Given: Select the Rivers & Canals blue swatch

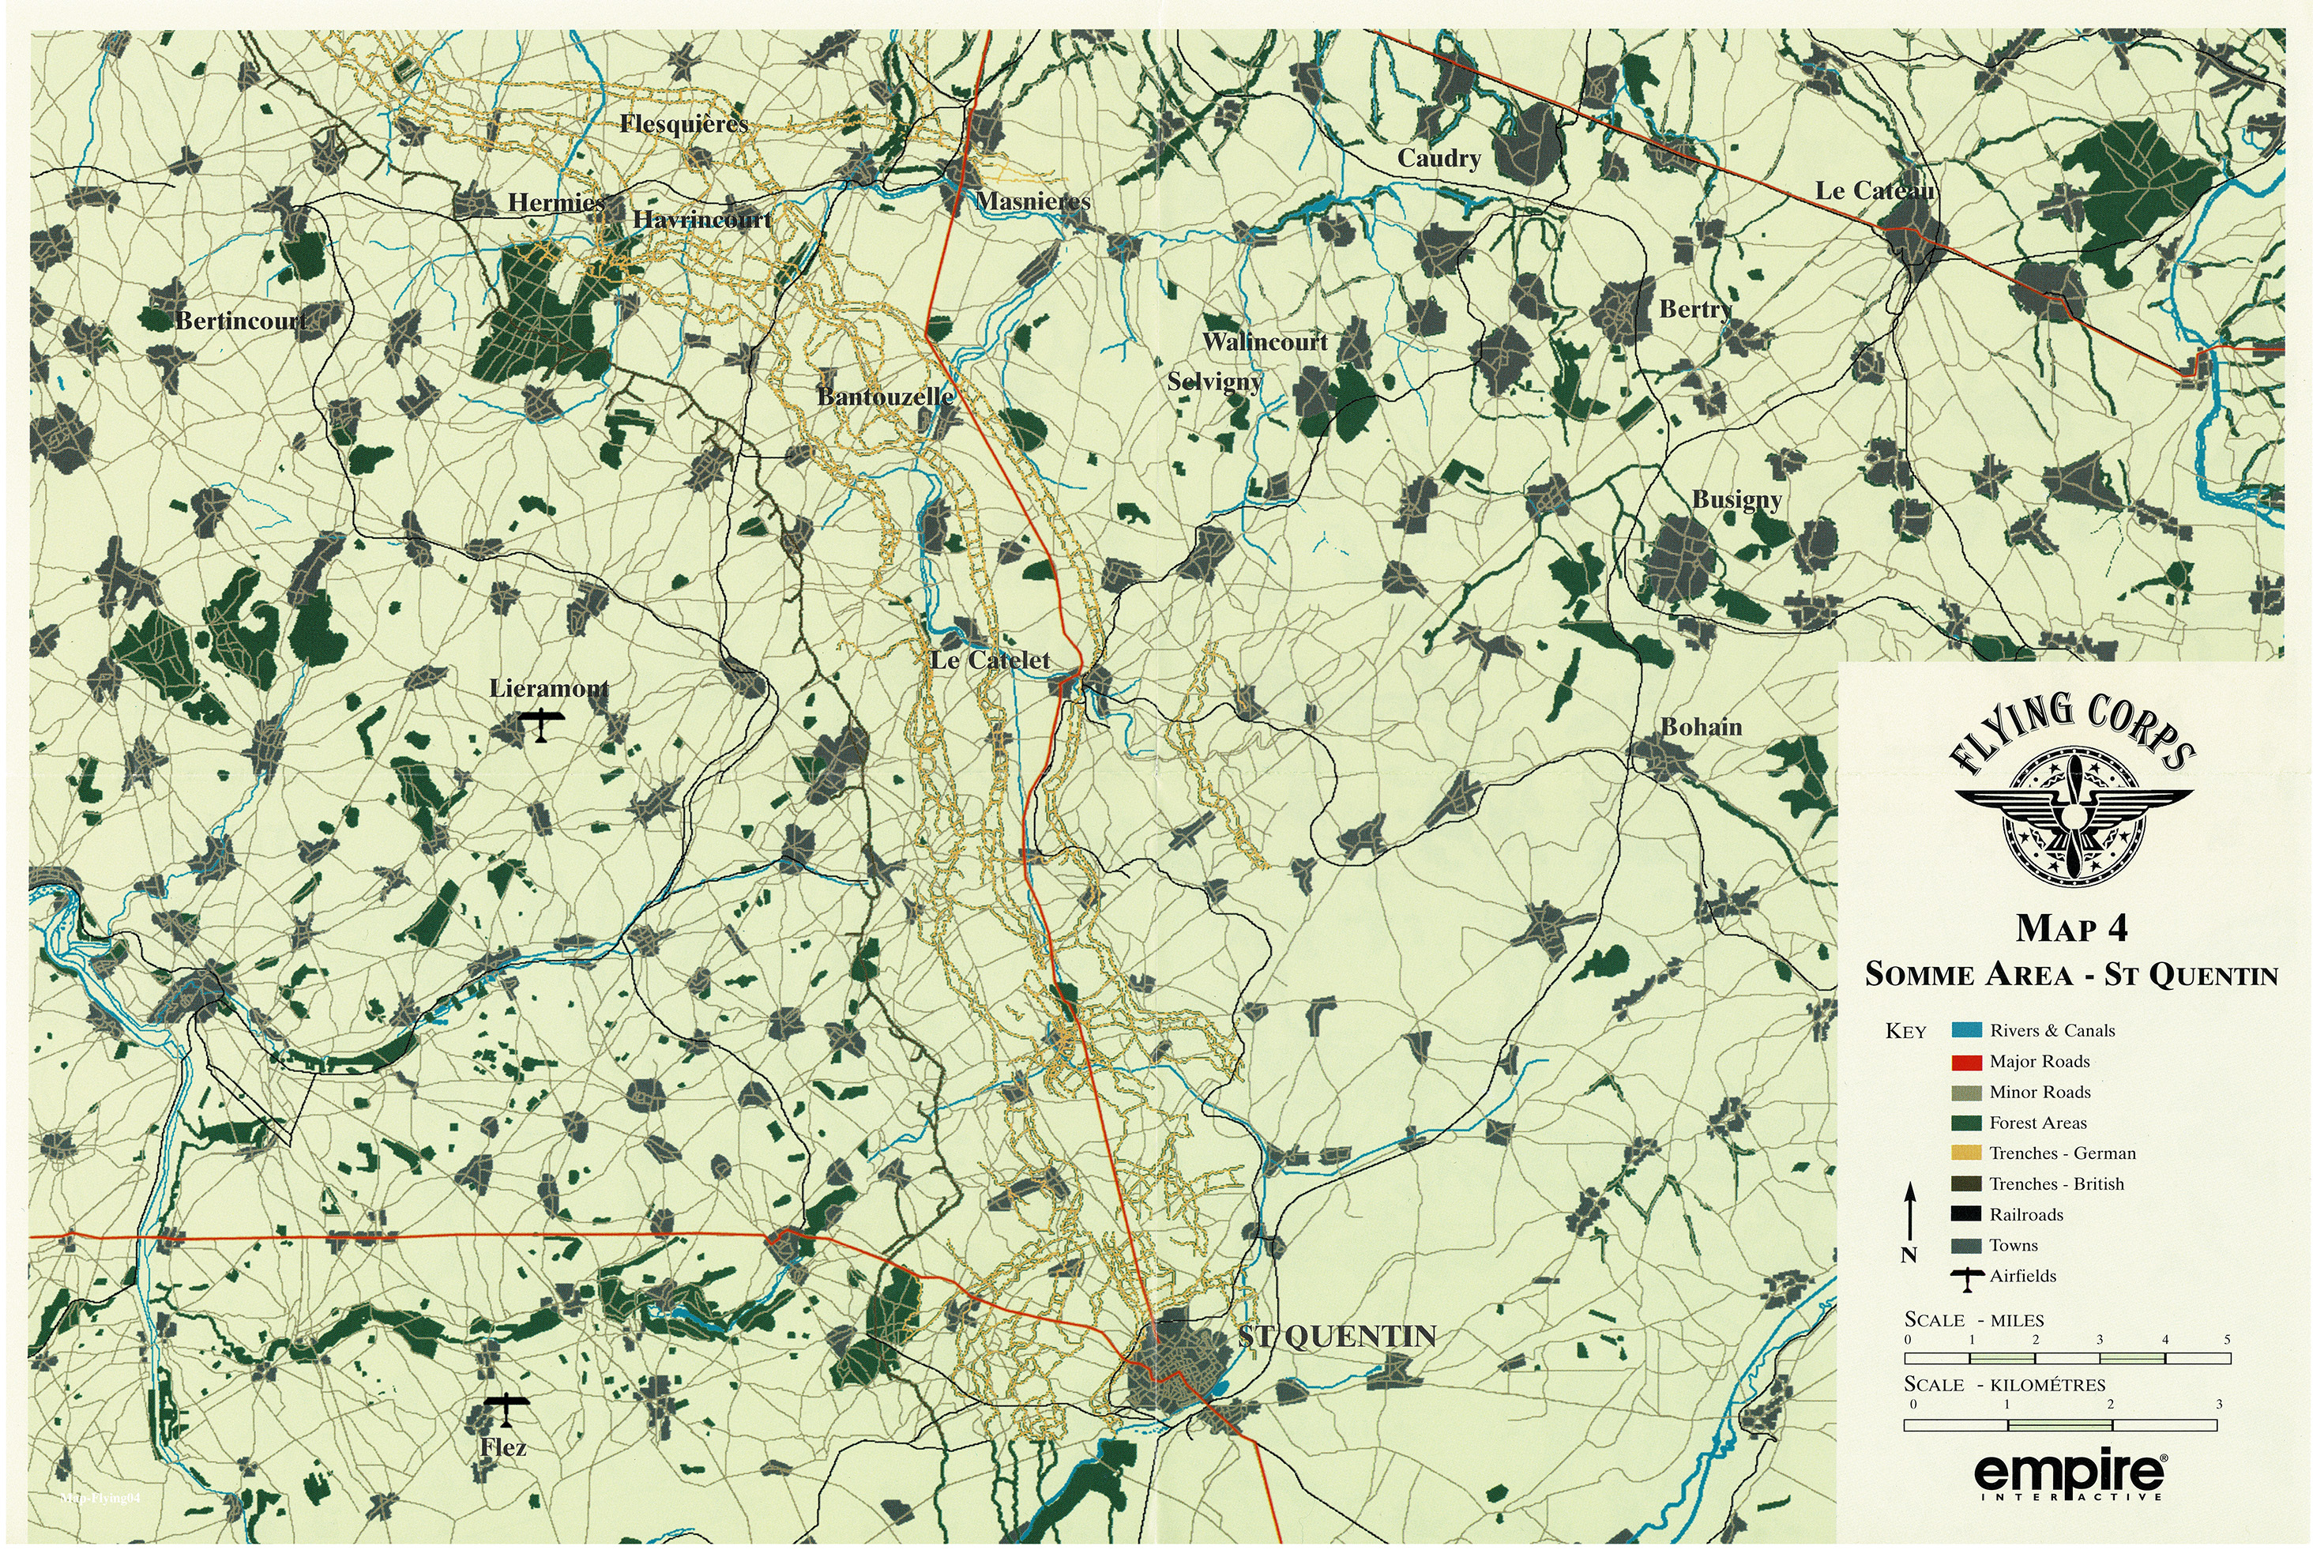Looking at the screenshot, I should point(1966,1030).
